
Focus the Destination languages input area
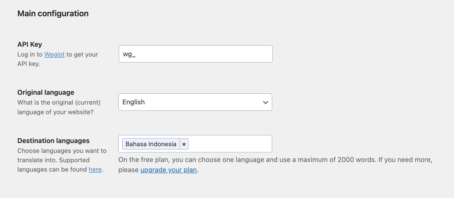point(229,144)
